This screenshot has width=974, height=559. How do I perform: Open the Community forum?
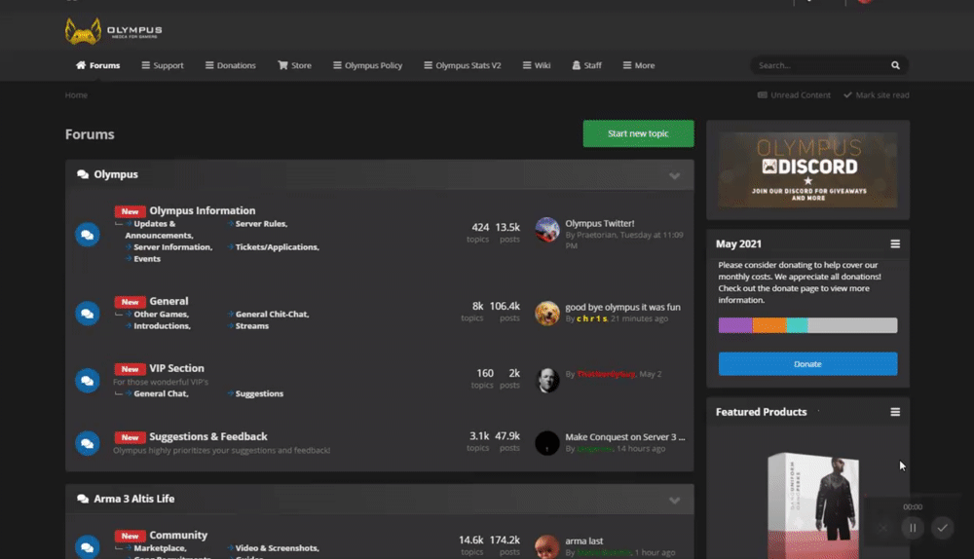coord(178,535)
